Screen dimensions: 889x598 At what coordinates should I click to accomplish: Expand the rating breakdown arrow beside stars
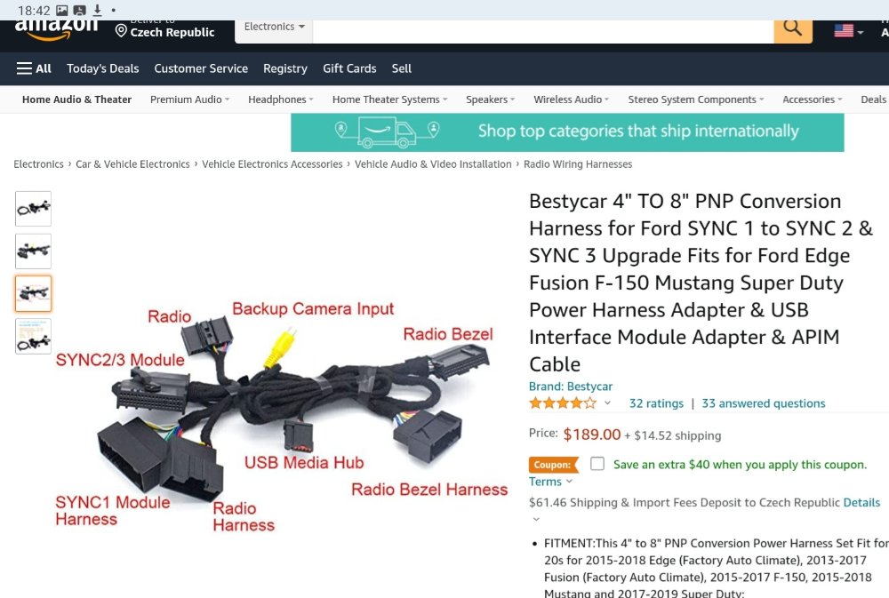[x=607, y=403]
